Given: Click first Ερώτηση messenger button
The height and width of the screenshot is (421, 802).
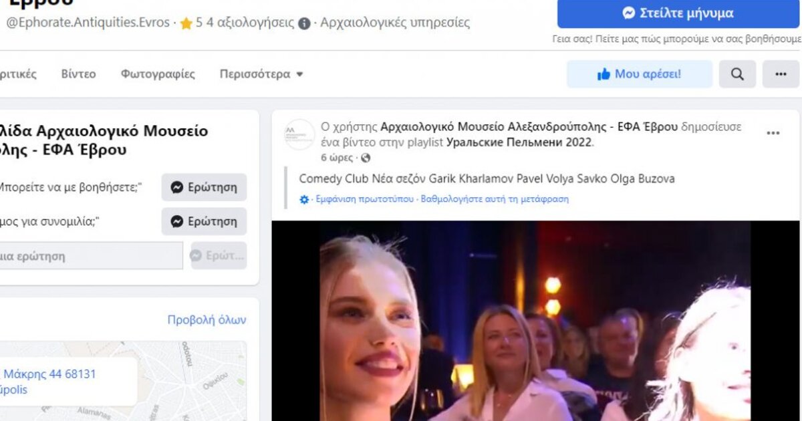Looking at the screenshot, I should click(204, 187).
